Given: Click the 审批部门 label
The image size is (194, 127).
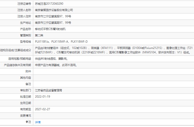Looking at the screenshot, I should [x=26, y=90].
